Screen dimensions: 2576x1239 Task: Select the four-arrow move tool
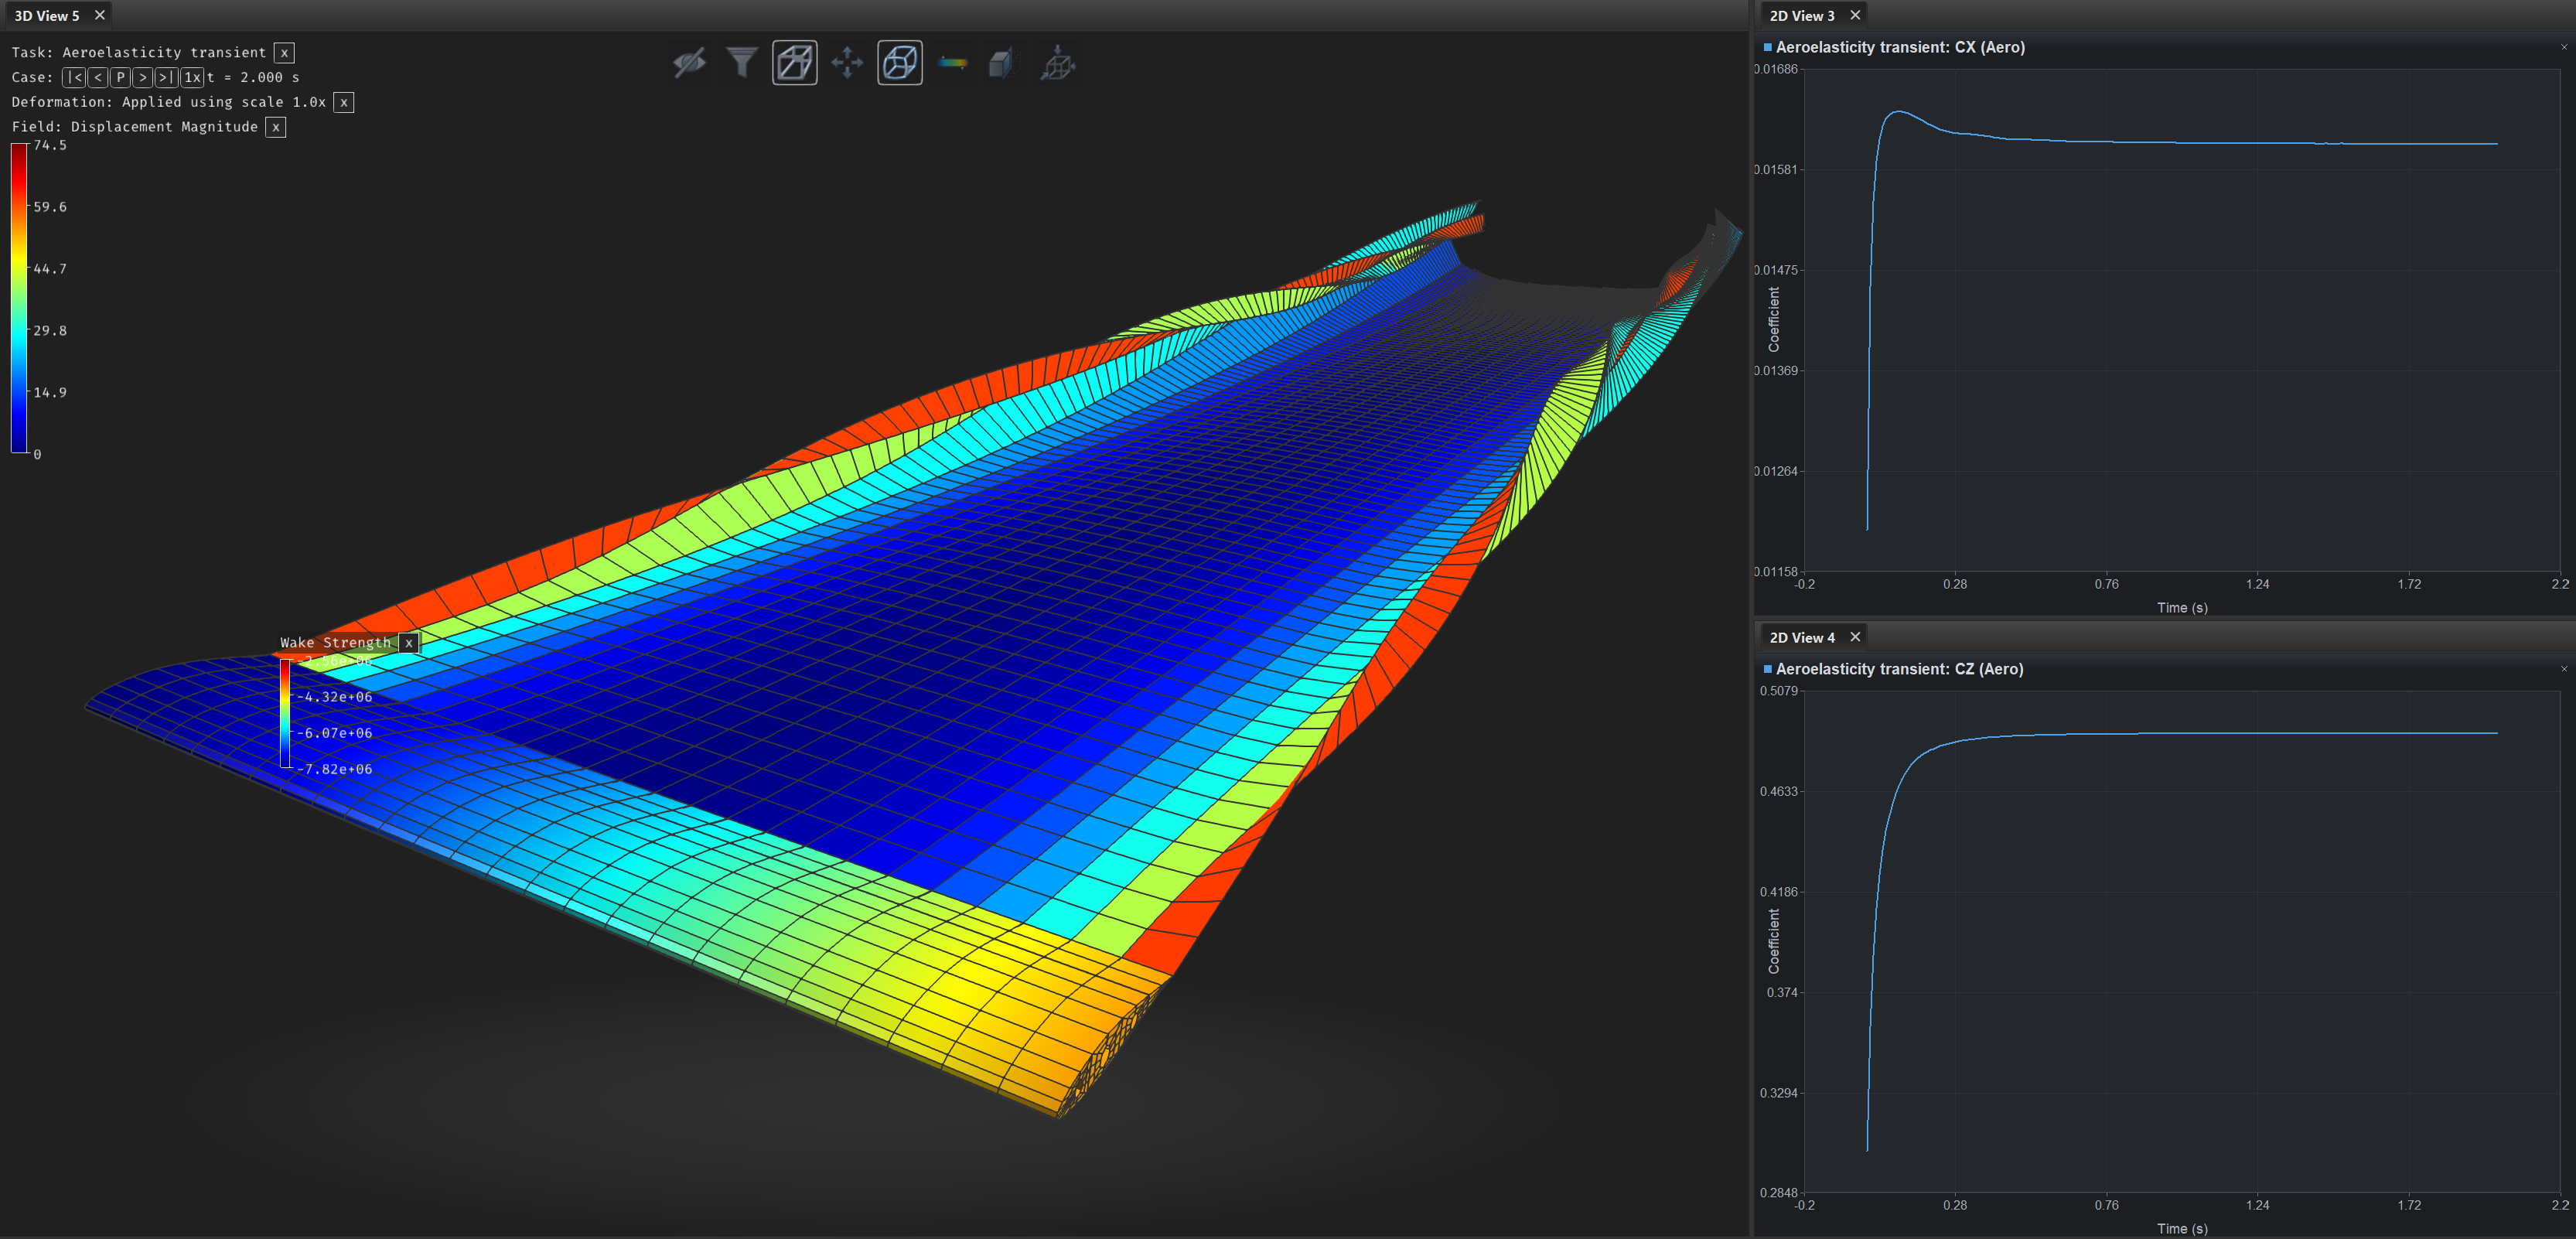[x=847, y=63]
